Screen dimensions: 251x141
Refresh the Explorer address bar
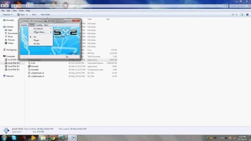tap(226, 6)
